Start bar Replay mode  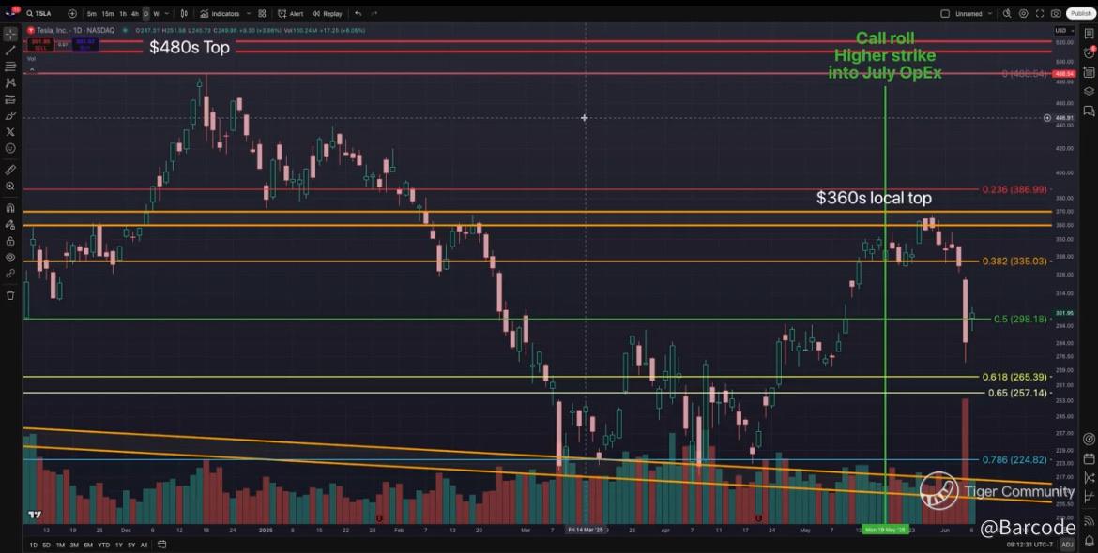coord(328,13)
